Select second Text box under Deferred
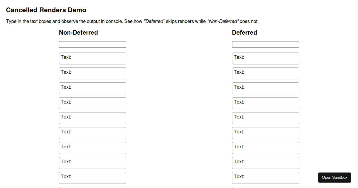The image size is (358, 188). tap(266, 73)
